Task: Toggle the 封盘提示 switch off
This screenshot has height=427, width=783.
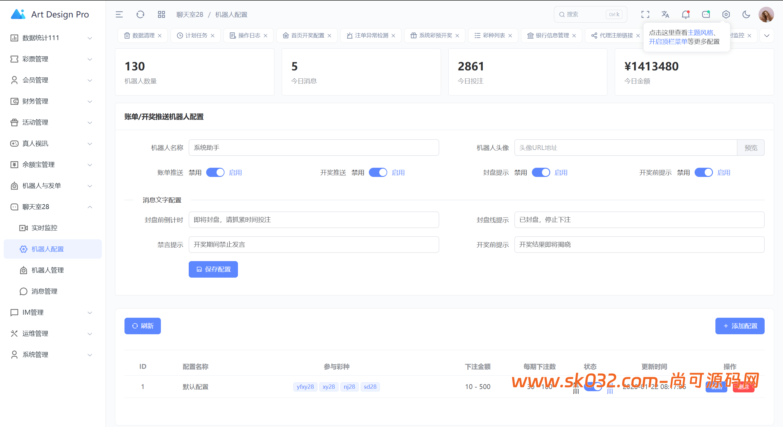Action: pyautogui.click(x=541, y=172)
